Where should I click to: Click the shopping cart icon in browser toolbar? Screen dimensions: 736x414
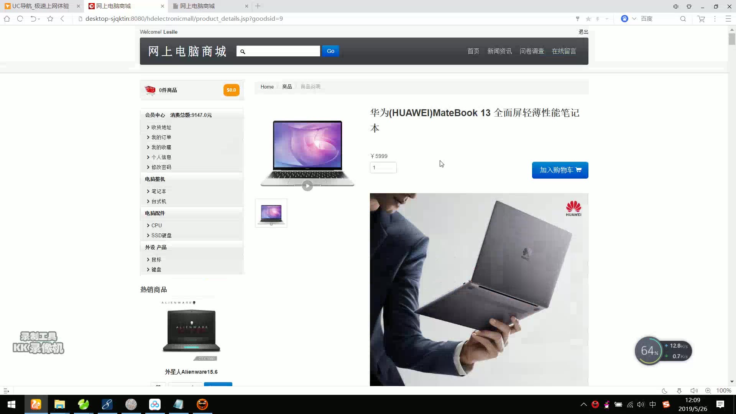701,19
